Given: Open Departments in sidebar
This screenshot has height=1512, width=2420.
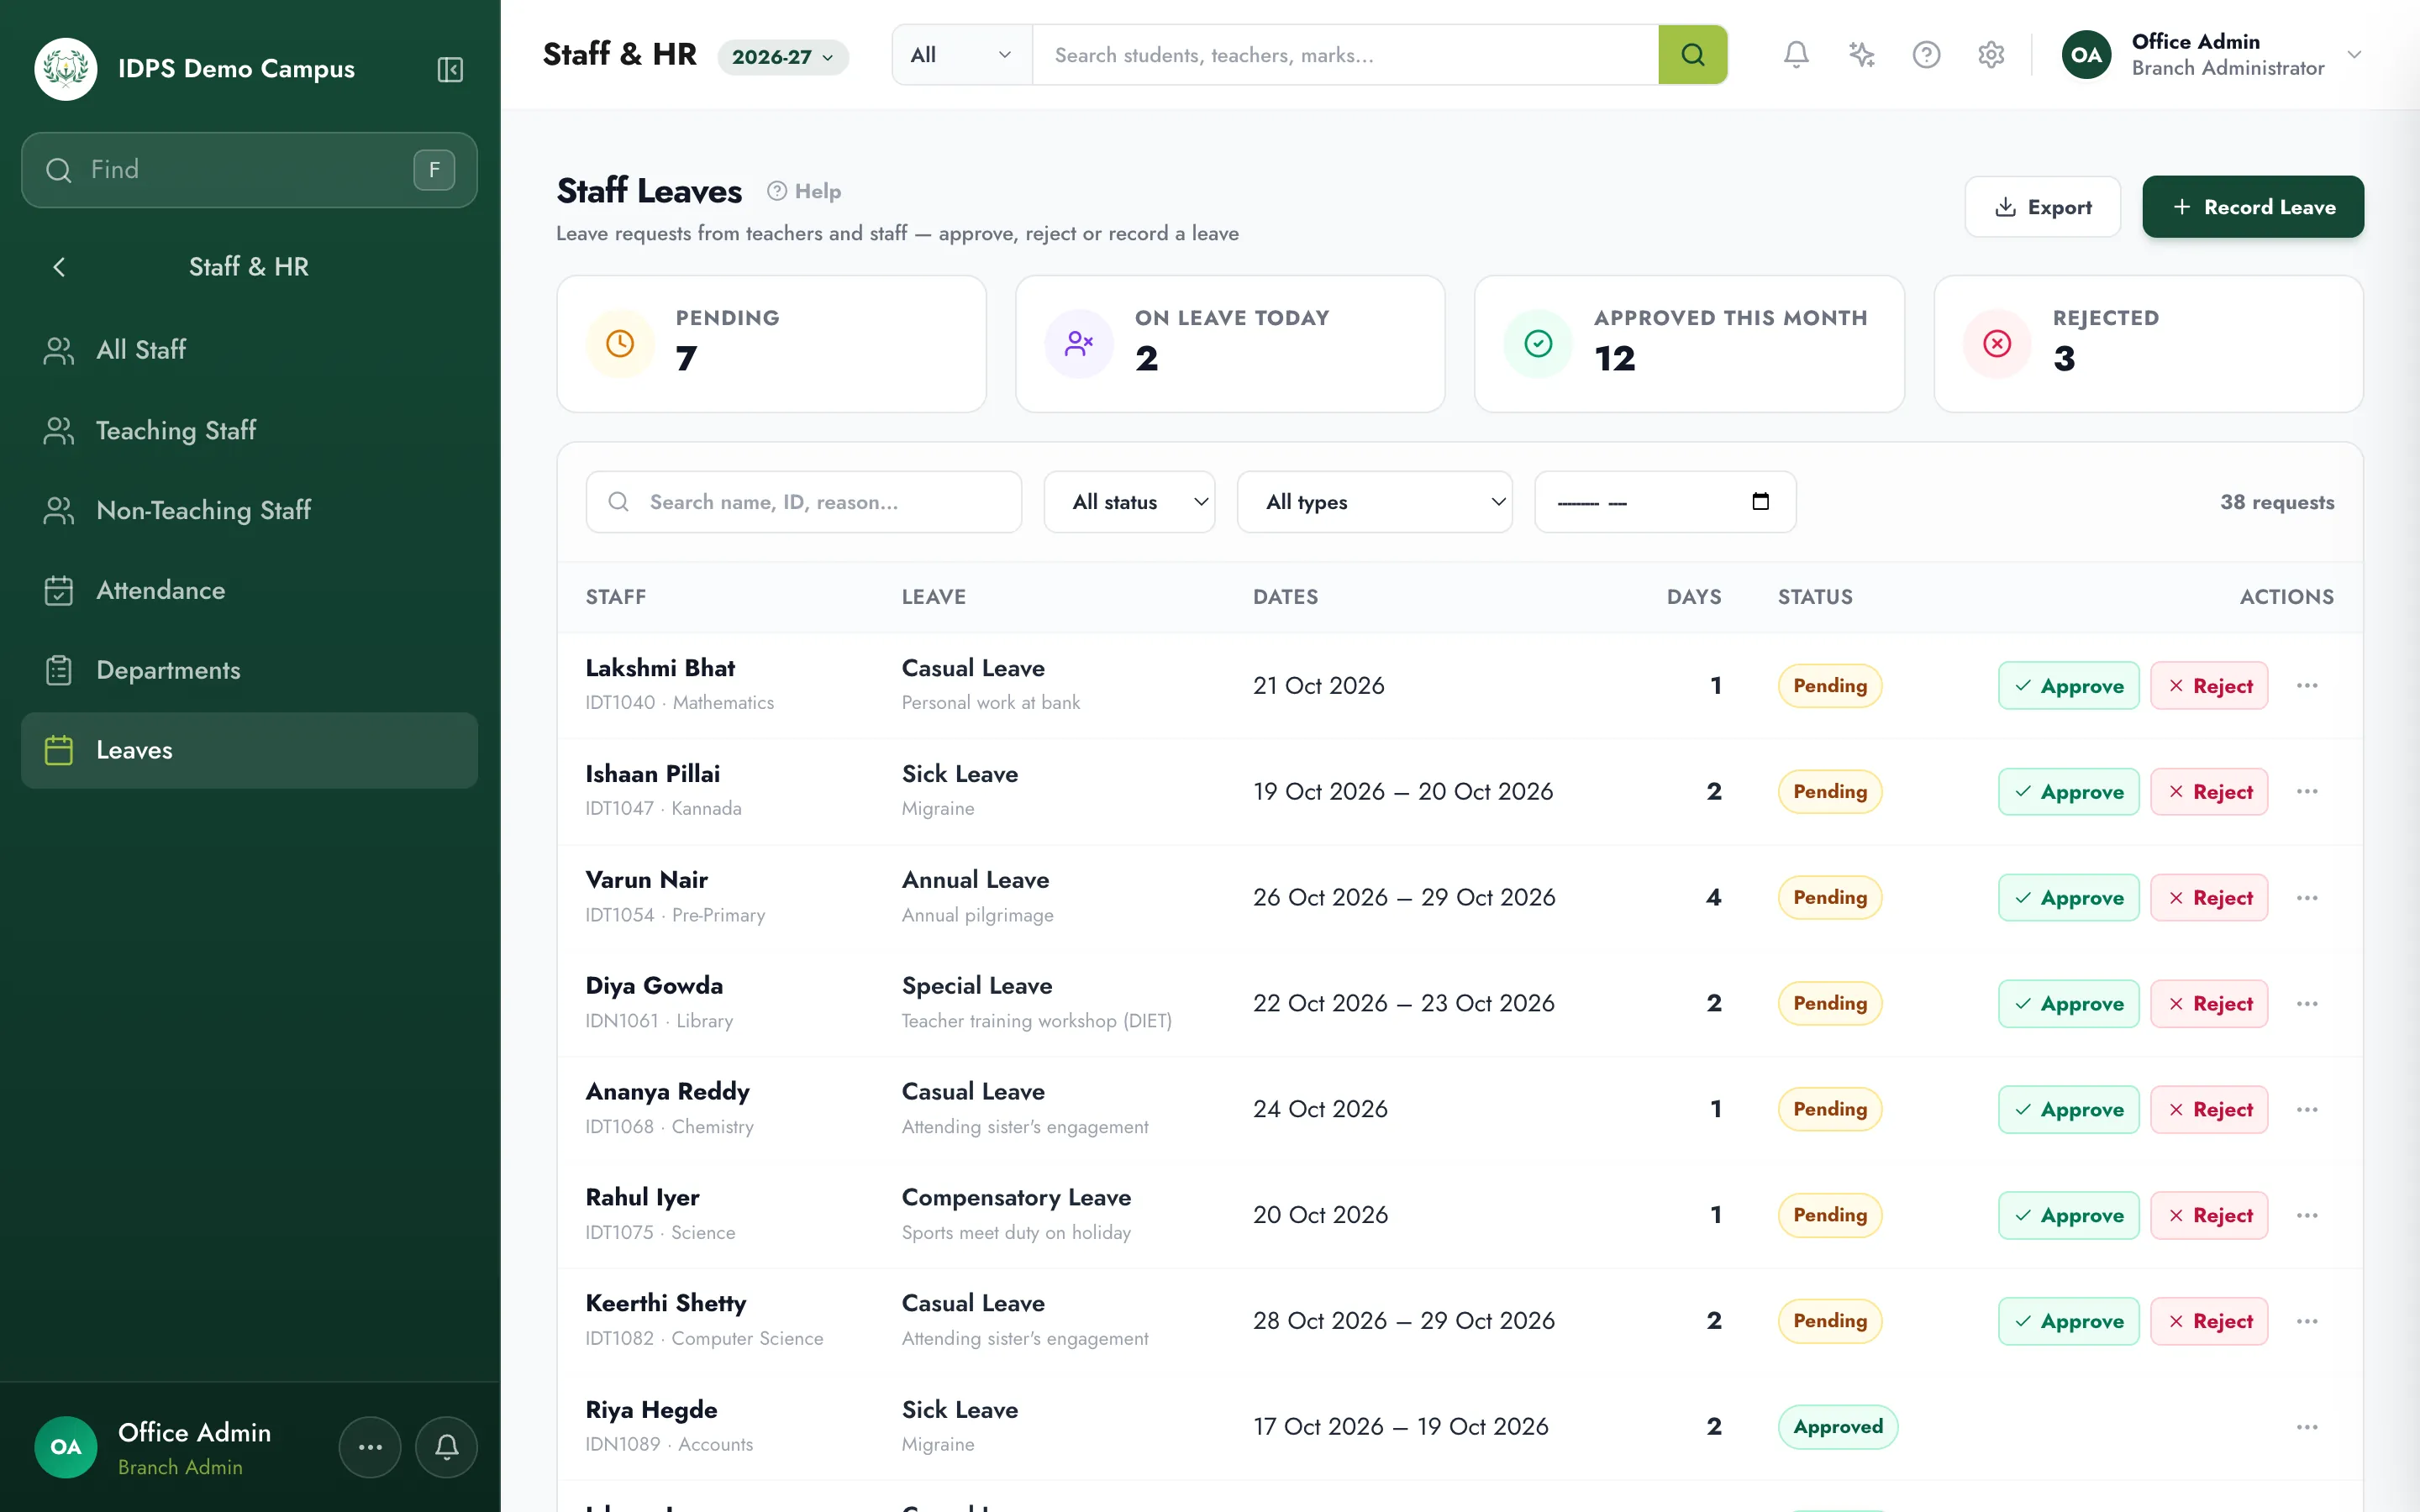Looking at the screenshot, I should point(249,670).
